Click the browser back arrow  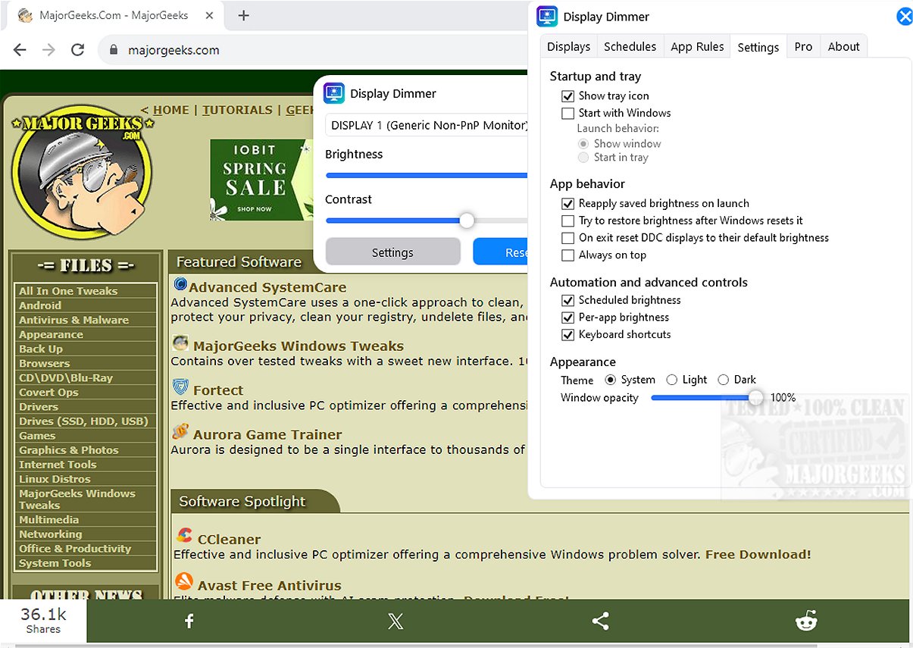[20, 50]
